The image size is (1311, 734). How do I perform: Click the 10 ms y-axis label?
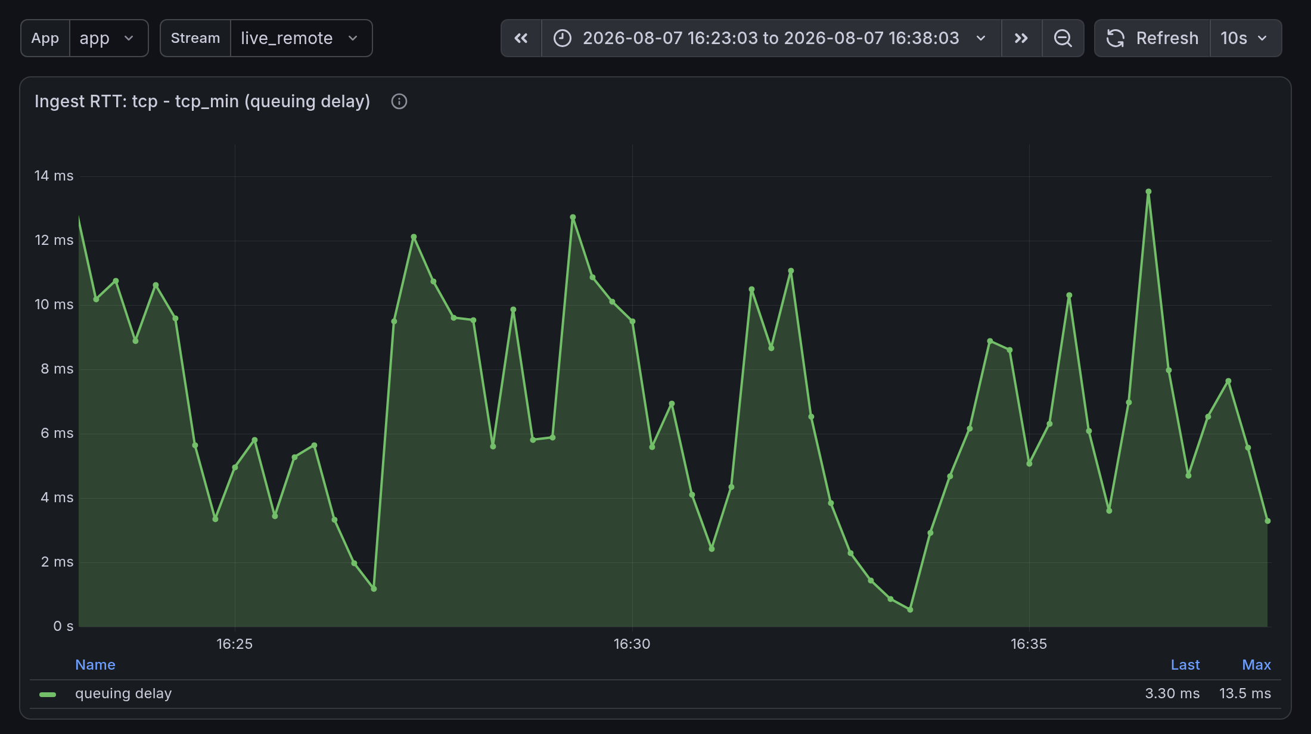(x=54, y=304)
